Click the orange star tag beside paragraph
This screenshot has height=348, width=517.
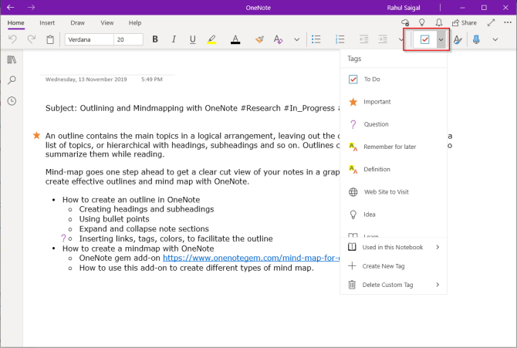(x=36, y=136)
